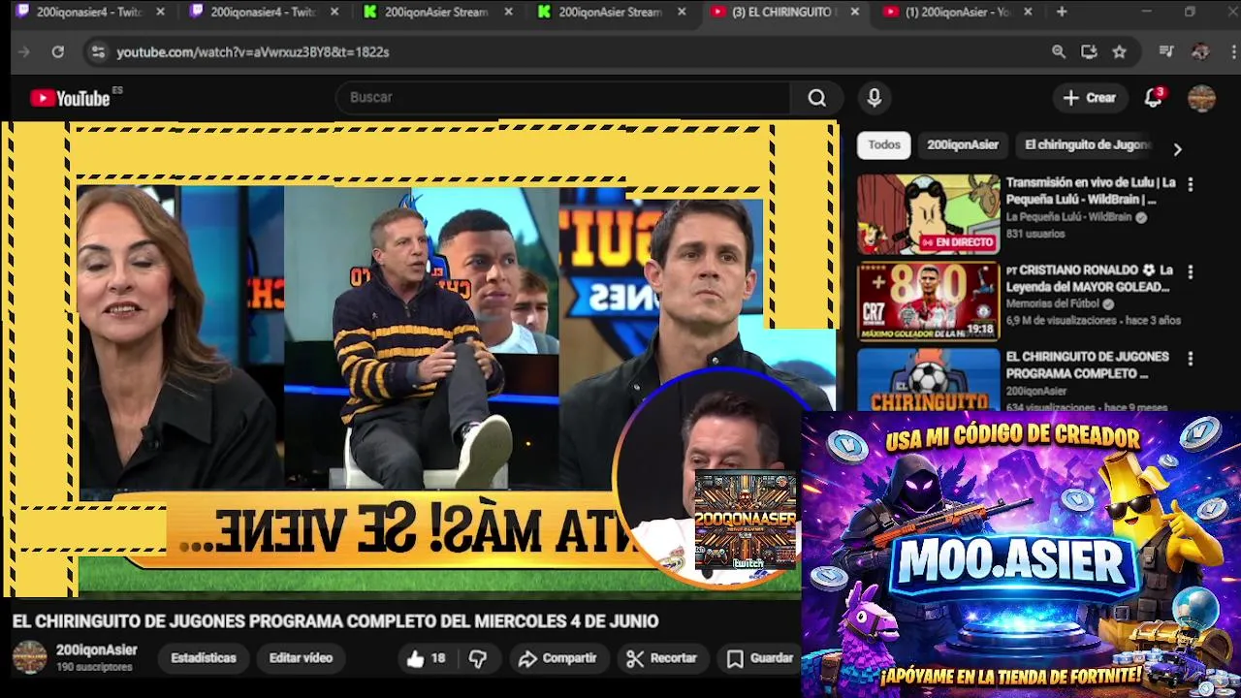Select the 200iqonAsier filter chip

tap(963, 145)
